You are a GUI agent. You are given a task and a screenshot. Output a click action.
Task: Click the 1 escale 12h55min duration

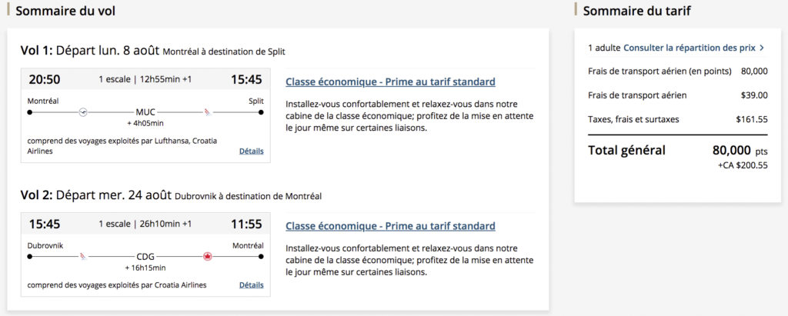click(x=145, y=79)
